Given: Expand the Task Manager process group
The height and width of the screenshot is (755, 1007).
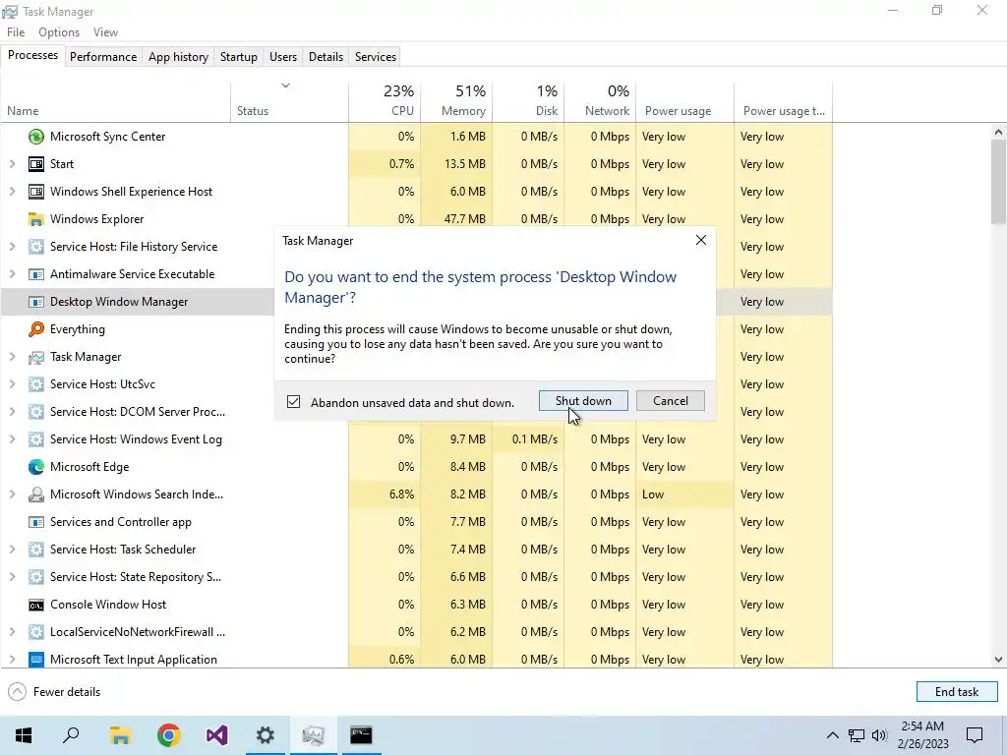Looking at the screenshot, I should 12,357.
